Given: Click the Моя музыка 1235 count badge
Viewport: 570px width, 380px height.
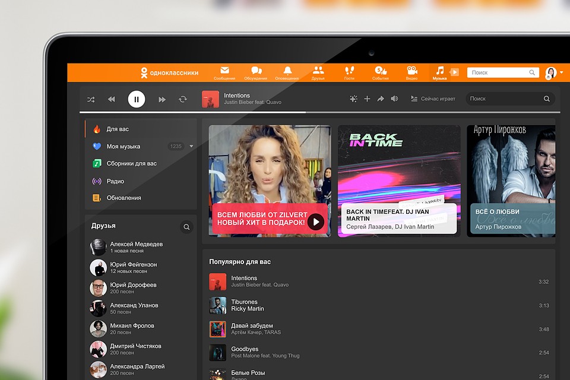Looking at the screenshot, I should 176,146.
